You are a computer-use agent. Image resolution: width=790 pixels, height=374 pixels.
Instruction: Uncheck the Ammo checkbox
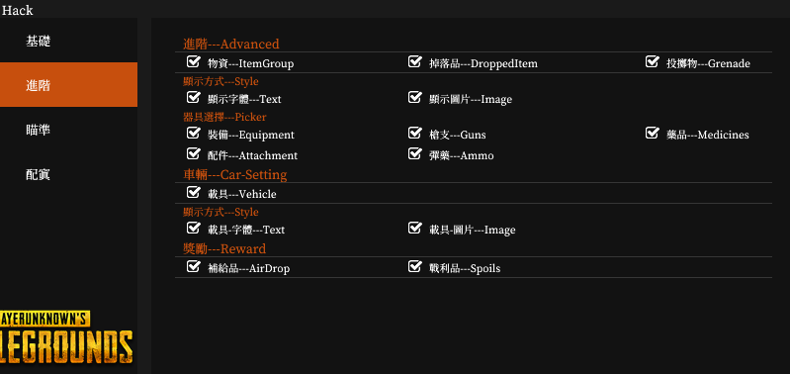(414, 153)
